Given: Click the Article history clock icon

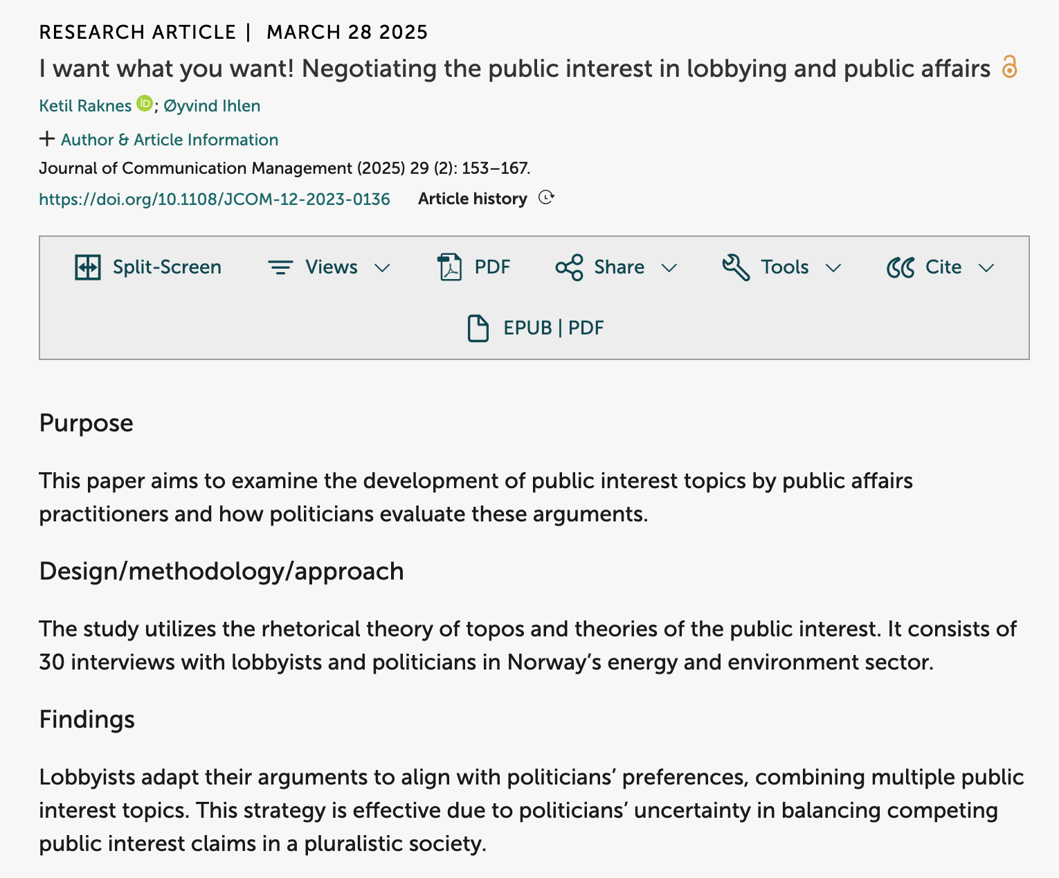Looking at the screenshot, I should 546,198.
